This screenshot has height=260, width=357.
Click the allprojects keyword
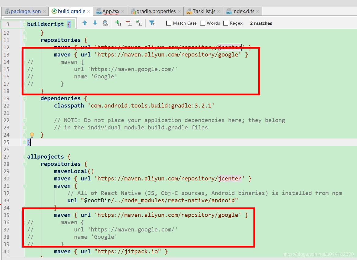coord(45,157)
